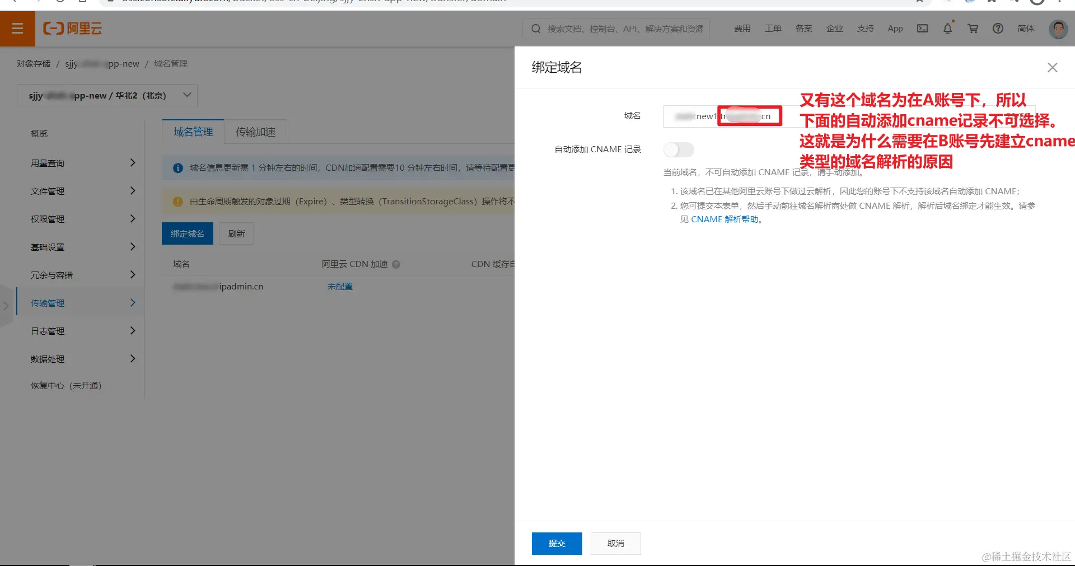1075x566 pixels.
Task: Click the 域名 column header
Action: tap(181, 264)
